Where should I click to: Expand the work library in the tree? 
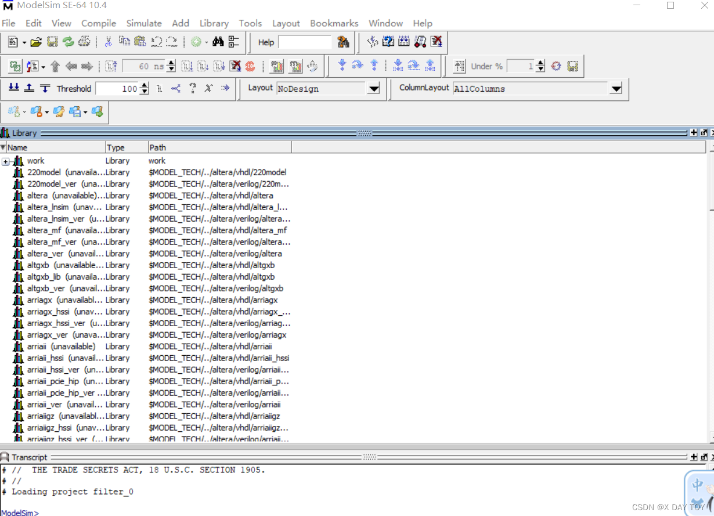pos(5,161)
